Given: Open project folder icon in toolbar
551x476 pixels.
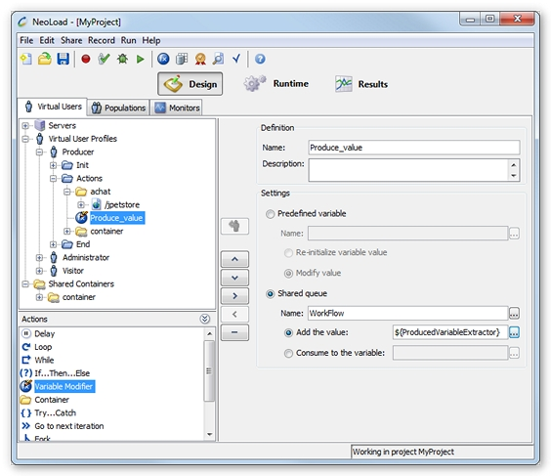Looking at the screenshot, I should 45,59.
